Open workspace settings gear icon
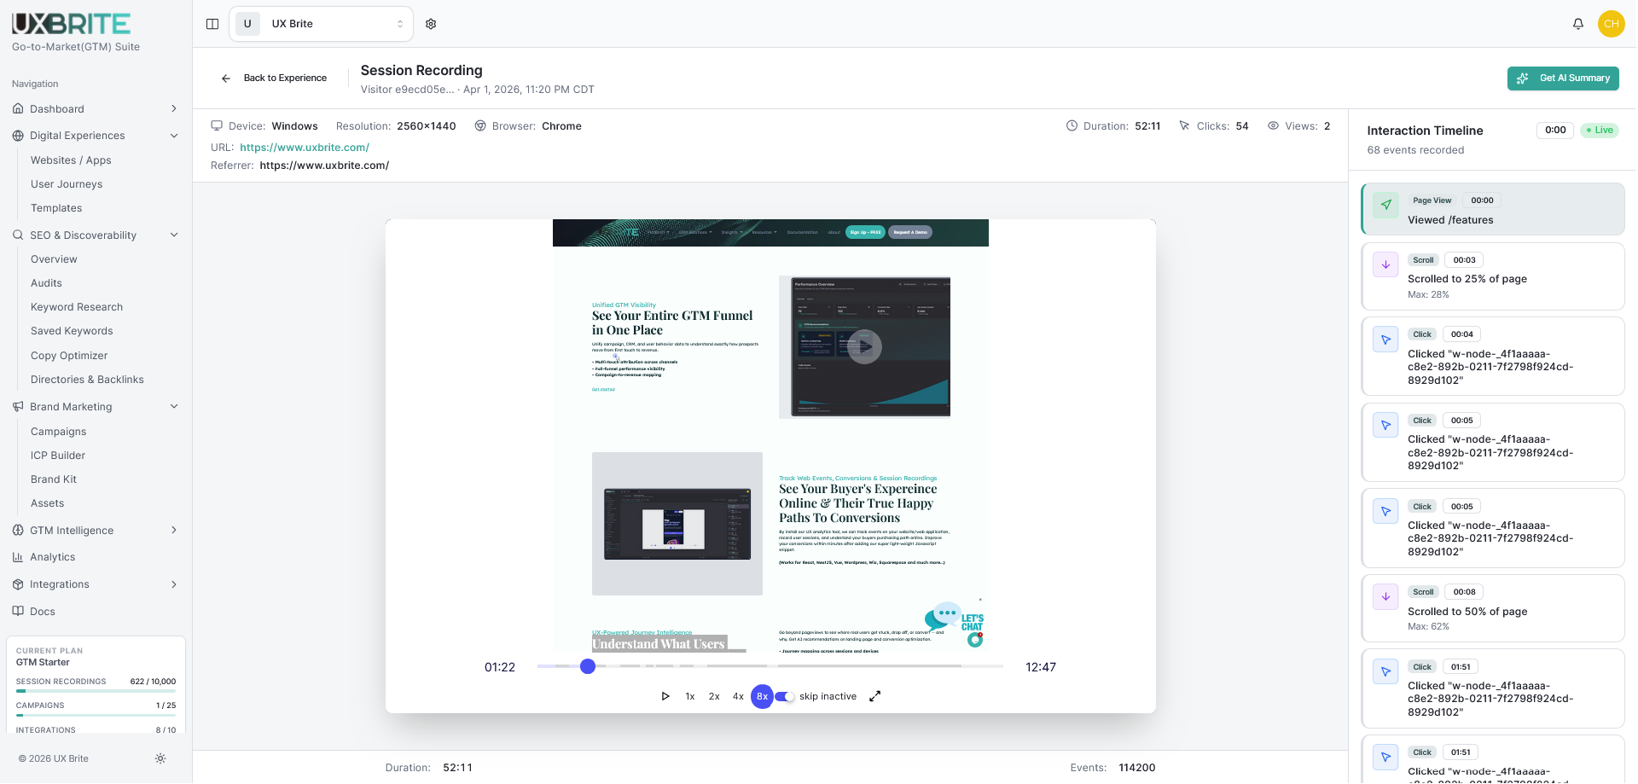 (431, 24)
